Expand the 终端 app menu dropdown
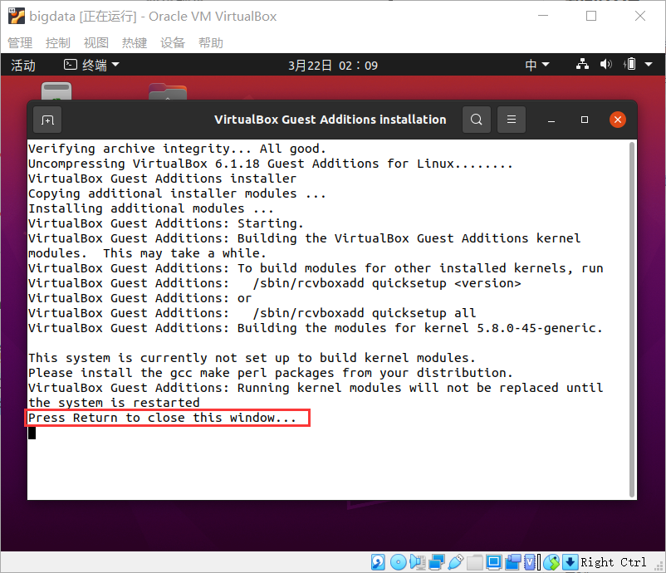 click(x=91, y=65)
